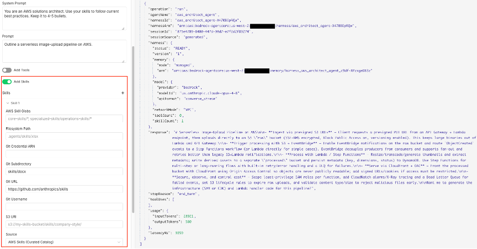Click the "agentName" value in JSON
The height and width of the screenshot is (249, 477).
pos(196,14)
